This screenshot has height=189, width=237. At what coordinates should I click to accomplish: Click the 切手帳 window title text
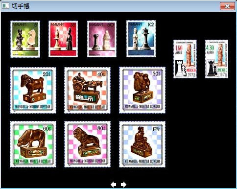coord(21,6)
